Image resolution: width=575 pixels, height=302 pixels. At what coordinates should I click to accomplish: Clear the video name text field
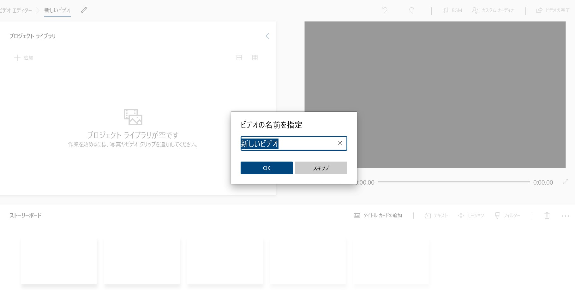[x=340, y=143]
